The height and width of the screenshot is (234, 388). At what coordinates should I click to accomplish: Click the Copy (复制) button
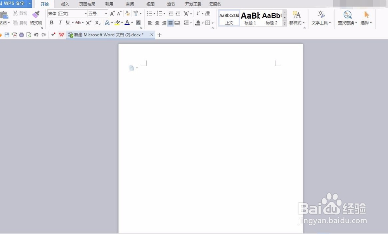tap(20, 23)
